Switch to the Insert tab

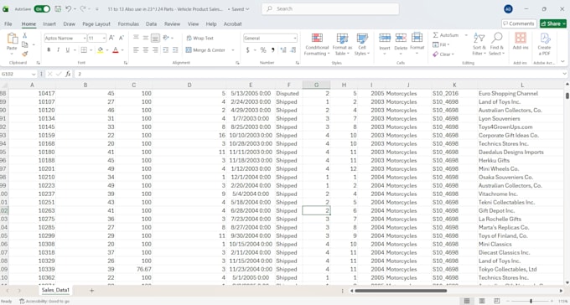coord(49,24)
